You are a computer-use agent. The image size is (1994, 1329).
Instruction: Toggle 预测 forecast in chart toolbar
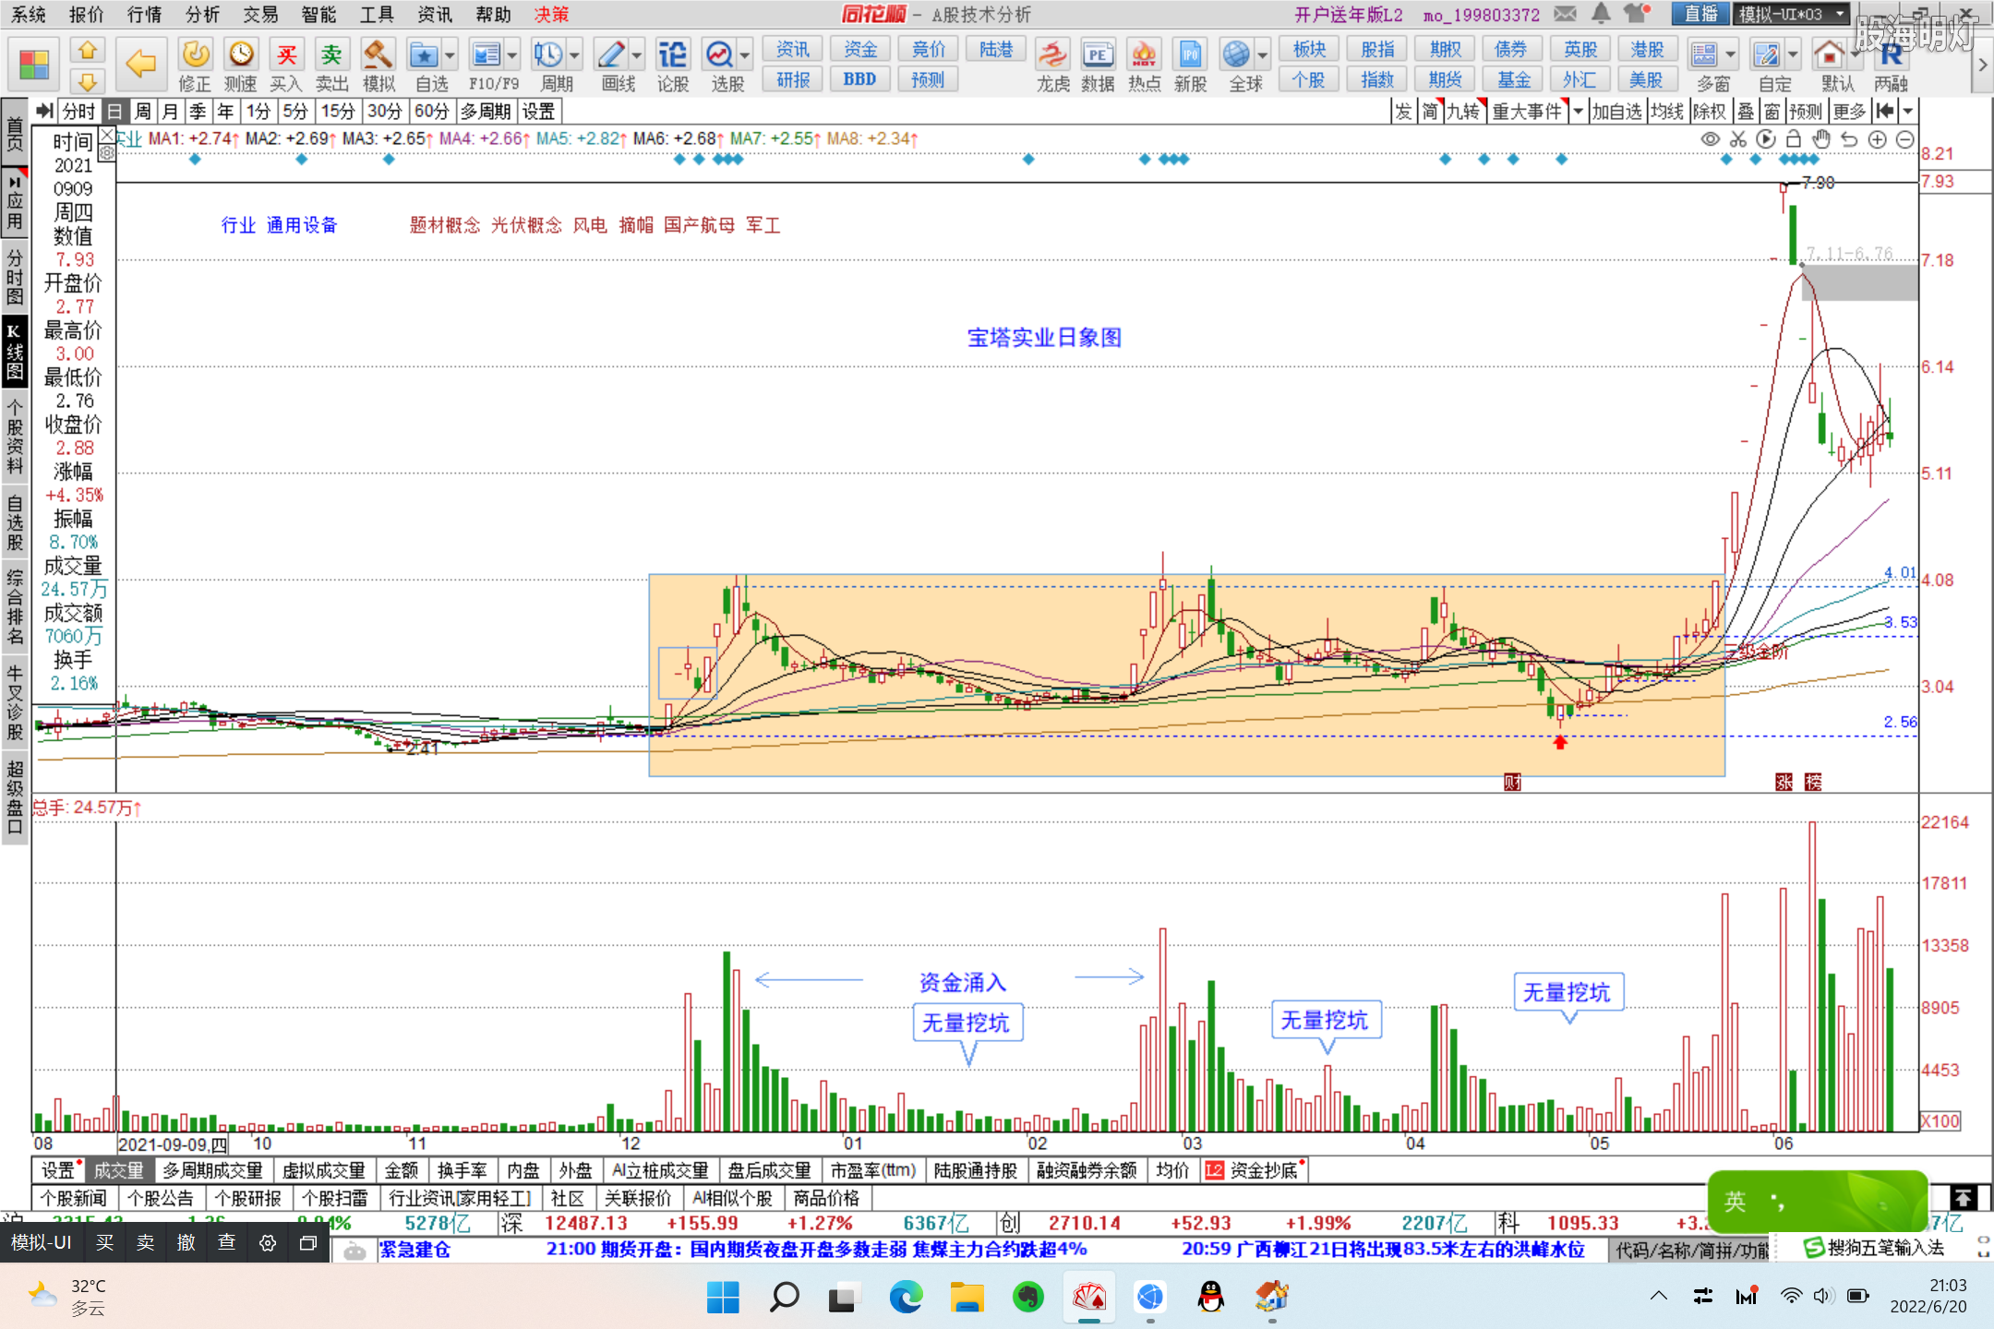point(1806,112)
